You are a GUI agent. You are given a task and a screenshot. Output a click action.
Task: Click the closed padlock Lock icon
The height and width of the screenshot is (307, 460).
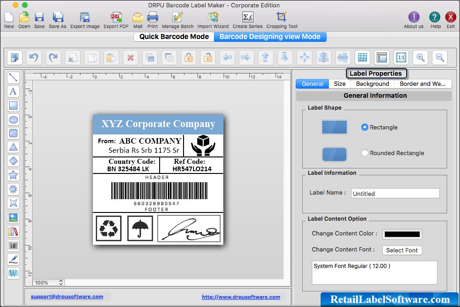188,57
